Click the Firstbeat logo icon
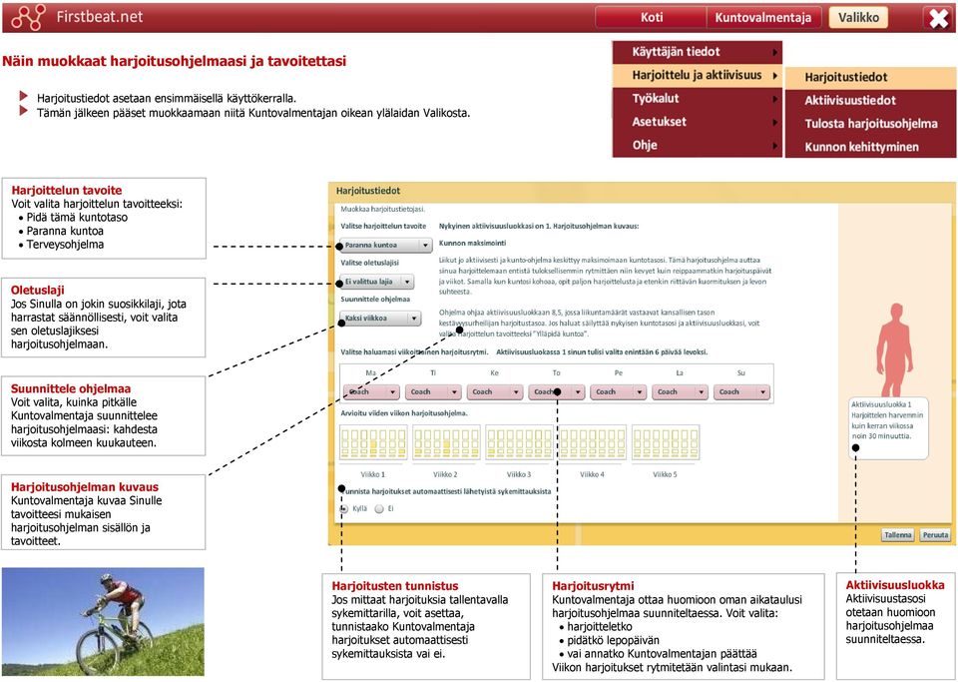The height and width of the screenshot is (682, 958). pos(28,17)
